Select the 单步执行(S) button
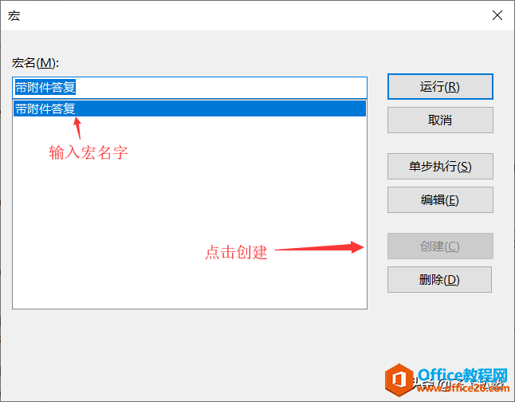Image resolution: width=515 pixels, height=402 pixels. [440, 167]
